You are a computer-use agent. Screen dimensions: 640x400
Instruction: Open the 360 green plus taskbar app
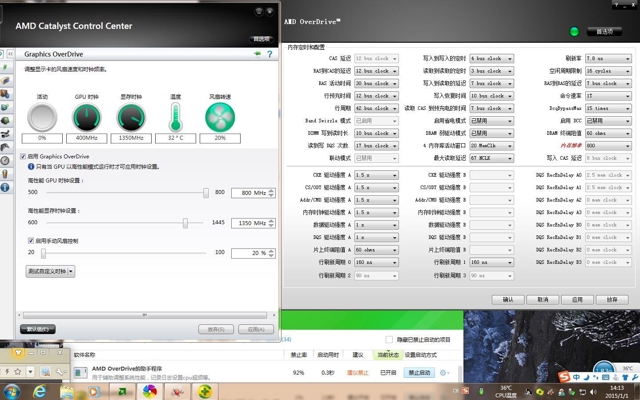click(205, 392)
